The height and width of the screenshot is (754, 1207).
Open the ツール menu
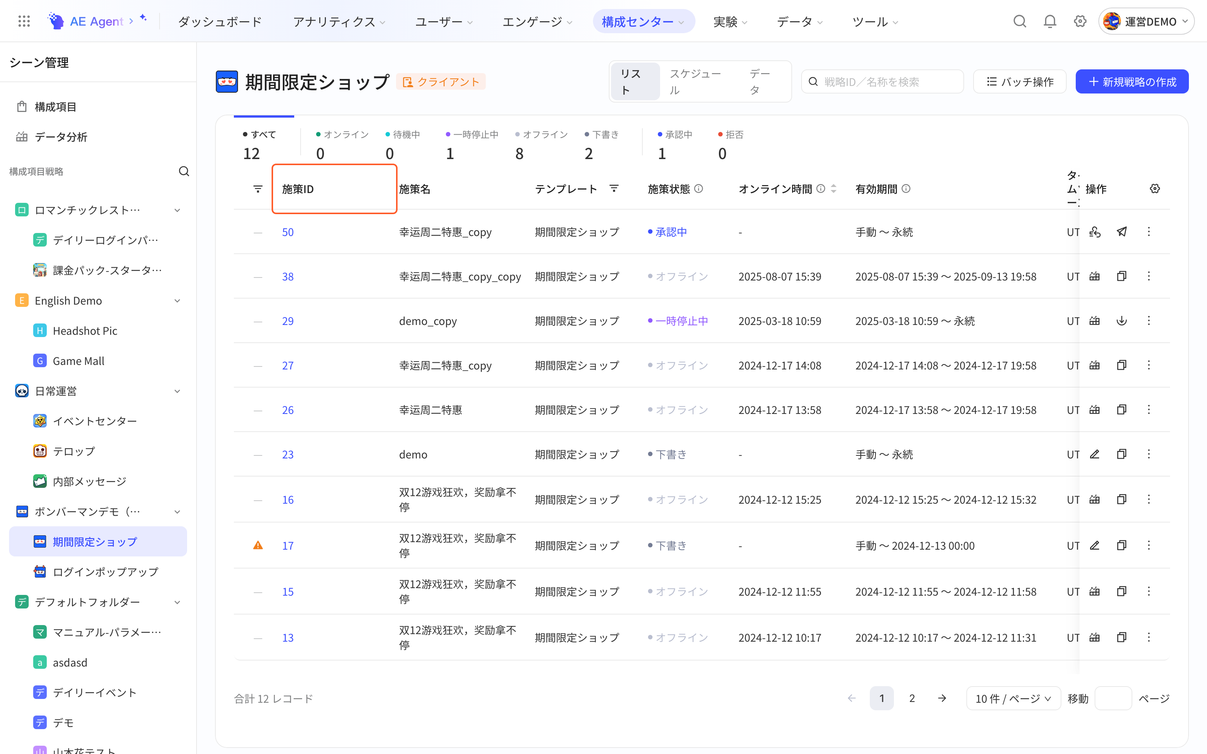click(875, 21)
